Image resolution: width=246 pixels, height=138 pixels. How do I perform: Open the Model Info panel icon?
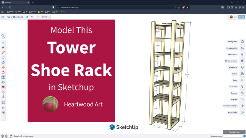[x=242, y=112]
